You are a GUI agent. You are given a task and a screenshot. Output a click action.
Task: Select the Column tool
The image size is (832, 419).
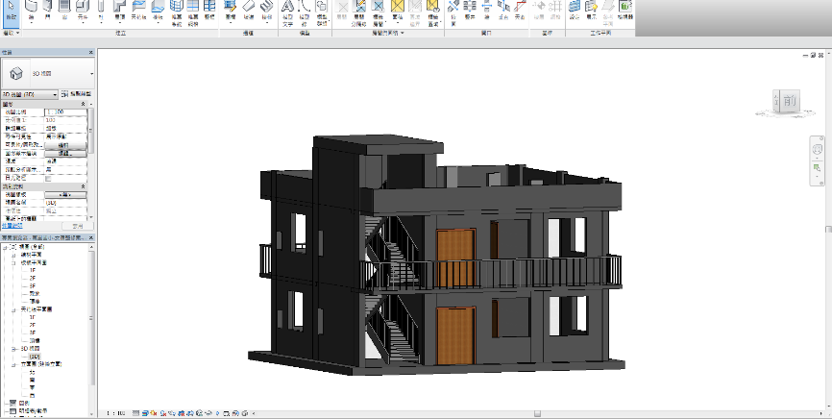101,12
